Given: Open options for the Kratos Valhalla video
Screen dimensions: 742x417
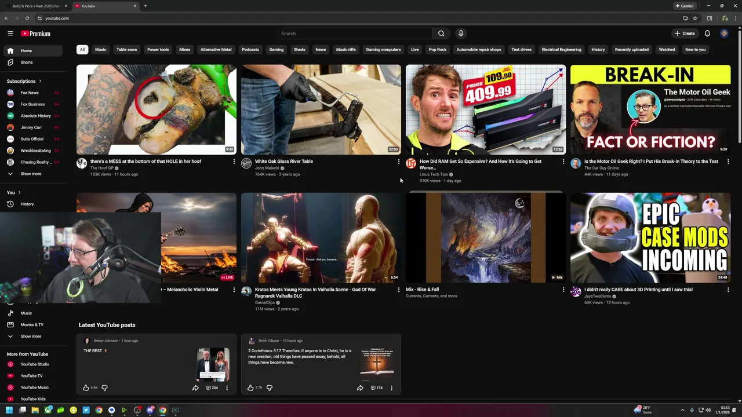Looking at the screenshot, I should click(x=399, y=290).
